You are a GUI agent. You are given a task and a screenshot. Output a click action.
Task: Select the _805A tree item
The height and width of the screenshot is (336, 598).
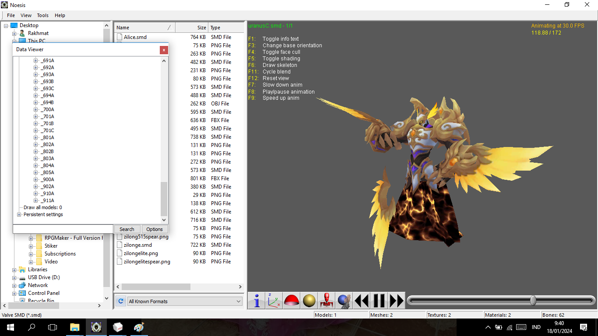click(47, 172)
